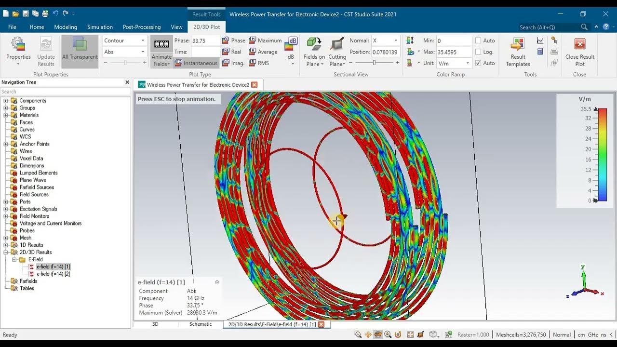The width and height of the screenshot is (617, 347).
Task: Select the RMS plot option
Action: pos(259,63)
